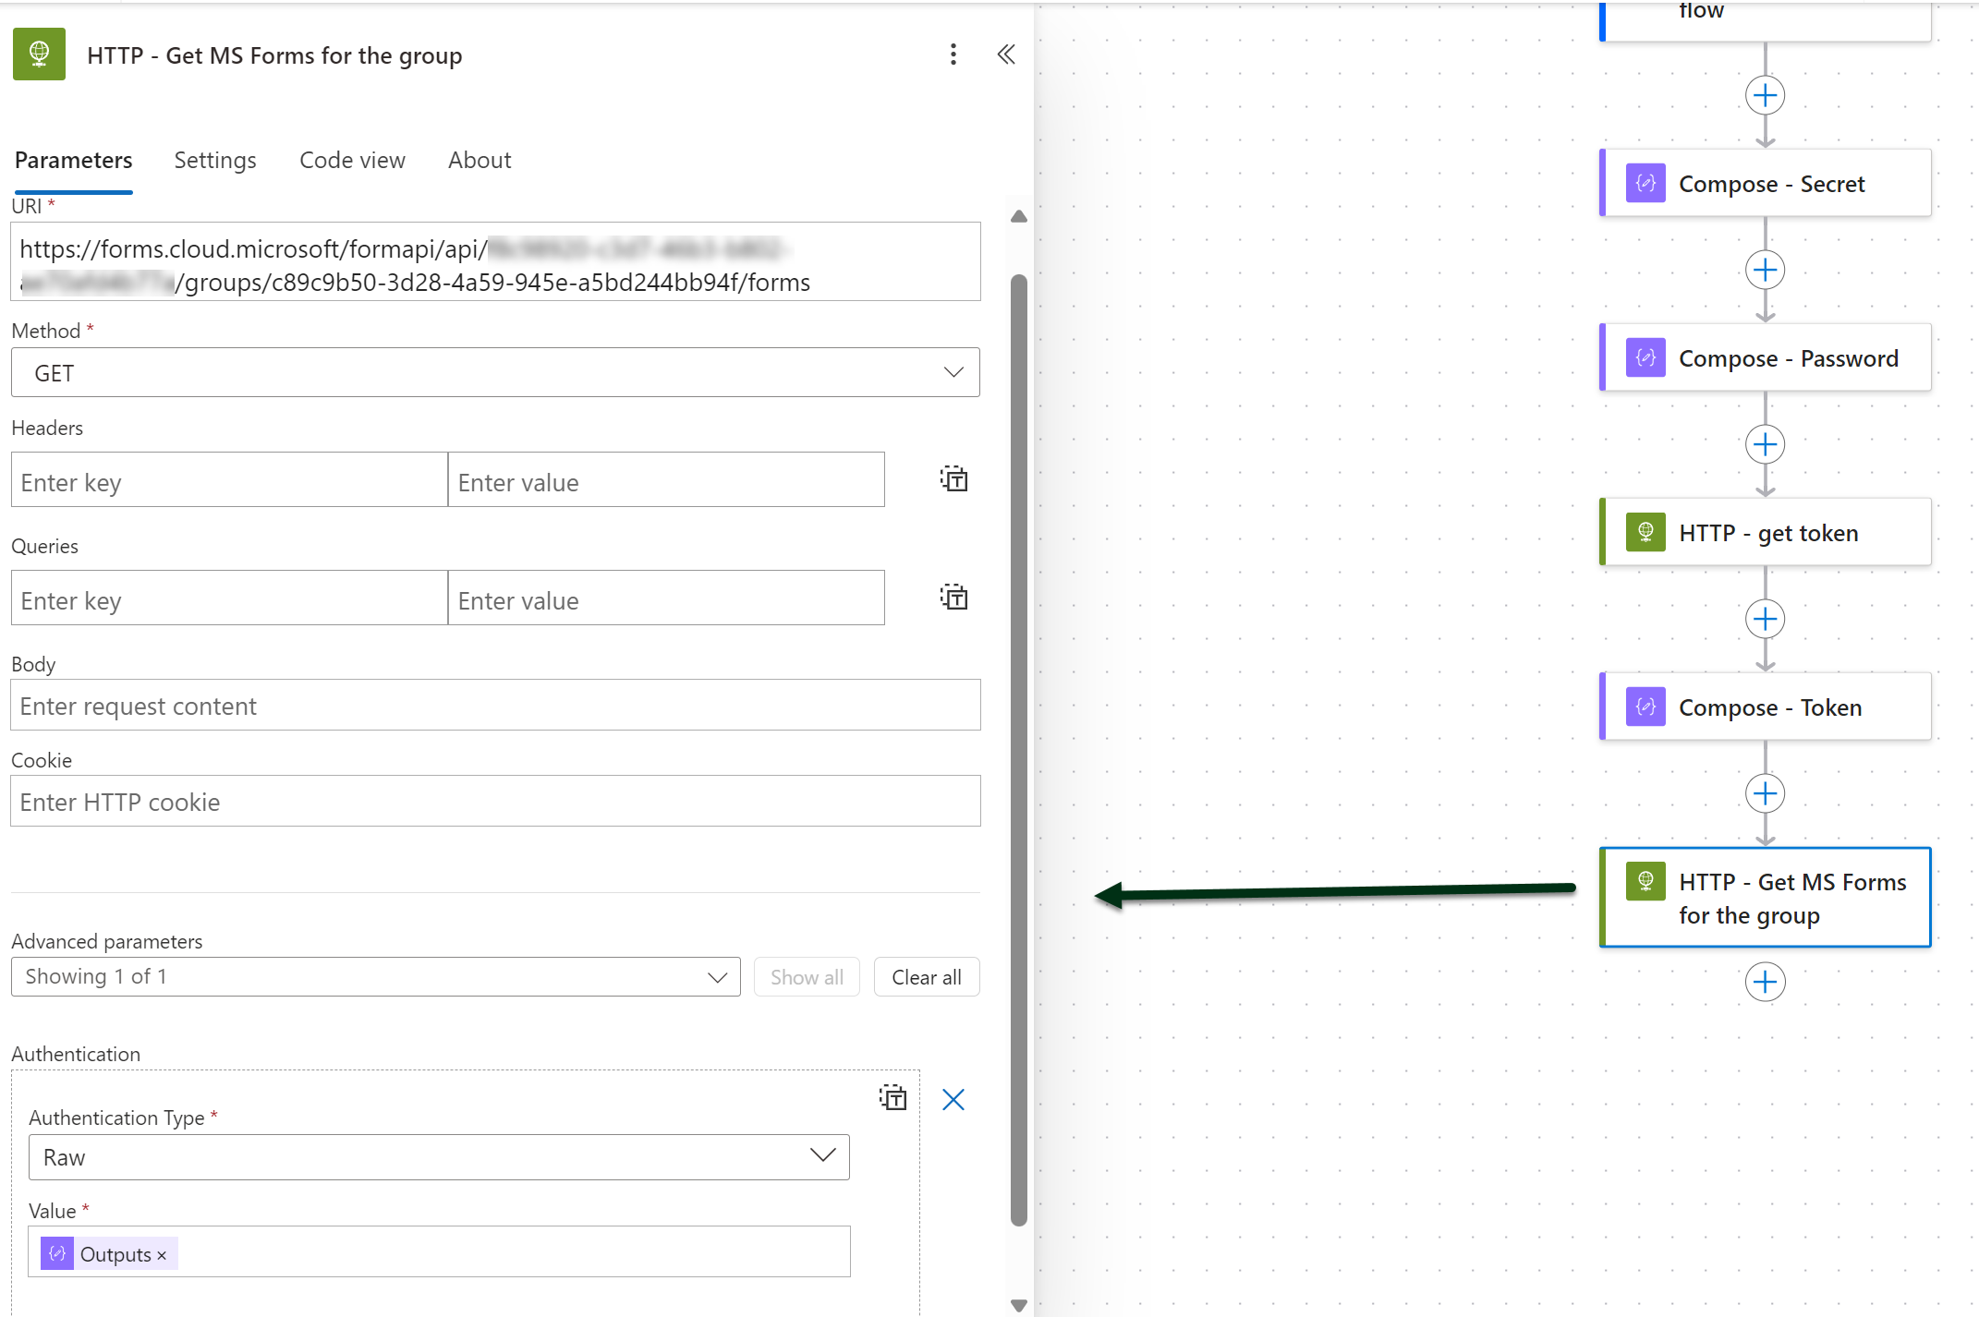Click the Clear all button
Image resolution: width=1979 pixels, height=1317 pixels.
point(926,977)
